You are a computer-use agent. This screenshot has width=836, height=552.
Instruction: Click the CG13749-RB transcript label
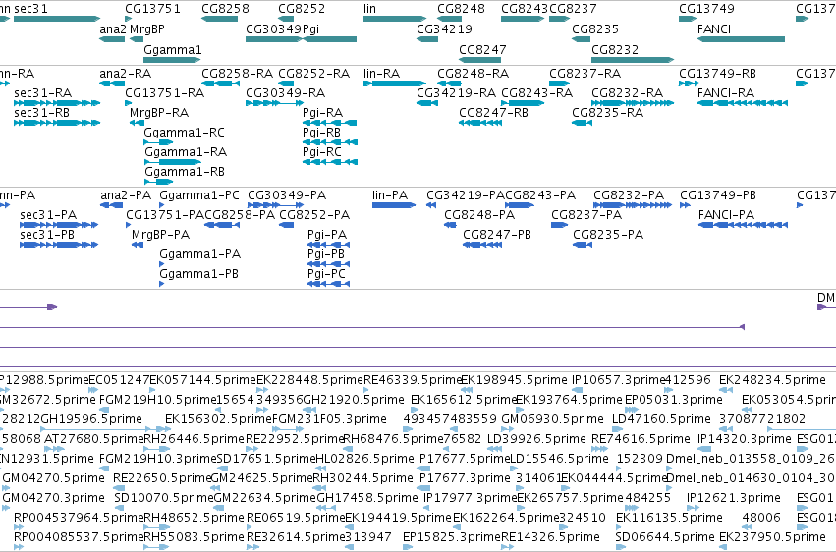click(x=718, y=74)
